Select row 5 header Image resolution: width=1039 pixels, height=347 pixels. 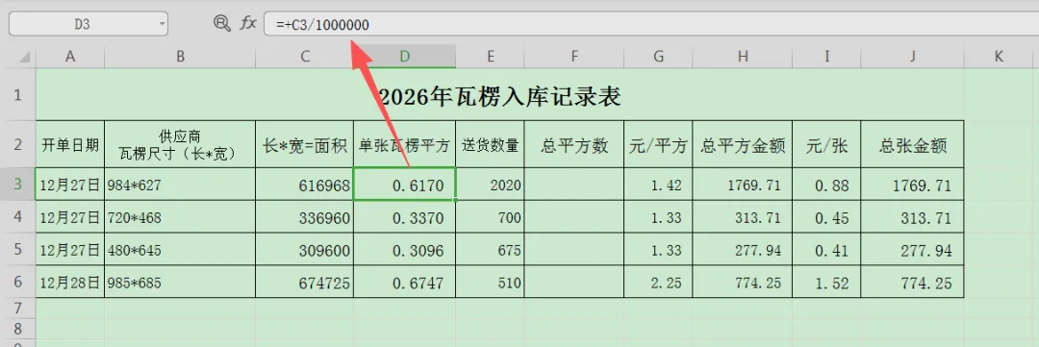click(18, 249)
